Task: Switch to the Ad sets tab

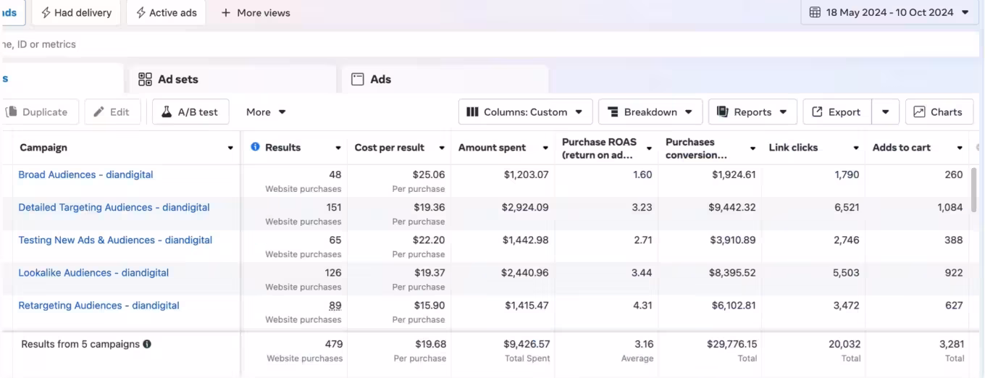Action: click(232, 79)
